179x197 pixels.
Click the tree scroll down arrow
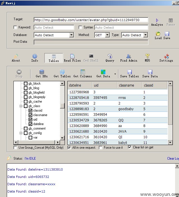click(x=62, y=138)
